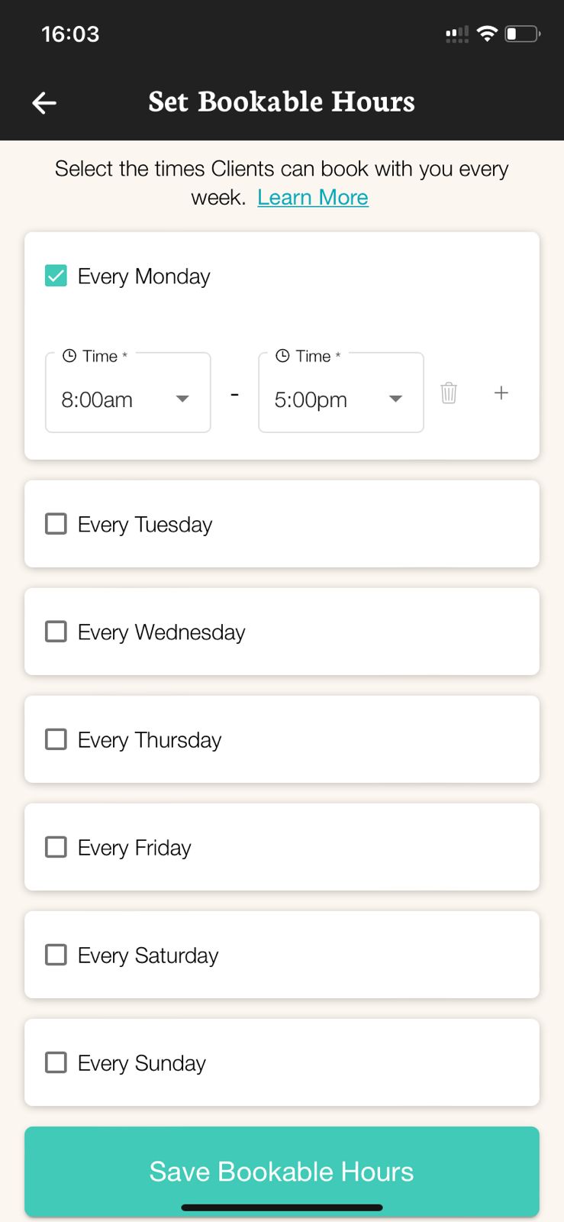Check the Every Wednesday checkbox
The image size is (564, 1222).
pyautogui.click(x=56, y=632)
